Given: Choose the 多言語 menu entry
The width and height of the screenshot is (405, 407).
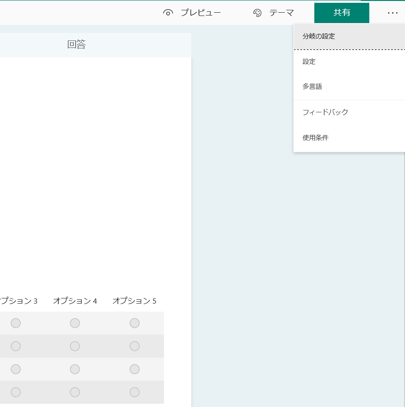Looking at the screenshot, I should [349, 86].
